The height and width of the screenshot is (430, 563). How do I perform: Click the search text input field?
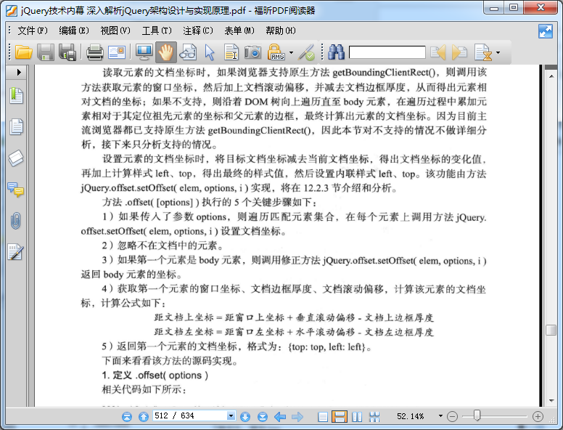pos(387,52)
